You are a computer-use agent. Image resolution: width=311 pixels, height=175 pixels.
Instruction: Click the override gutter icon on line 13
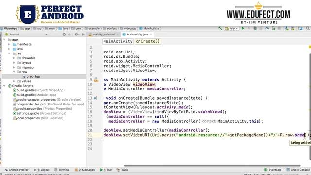[x=95, y=98]
